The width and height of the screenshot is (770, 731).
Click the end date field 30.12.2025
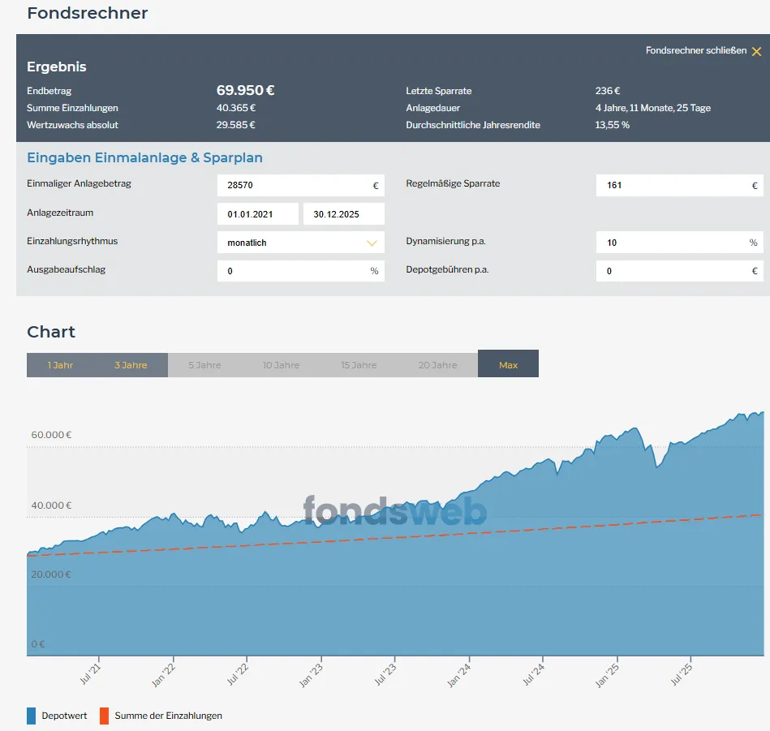point(343,214)
